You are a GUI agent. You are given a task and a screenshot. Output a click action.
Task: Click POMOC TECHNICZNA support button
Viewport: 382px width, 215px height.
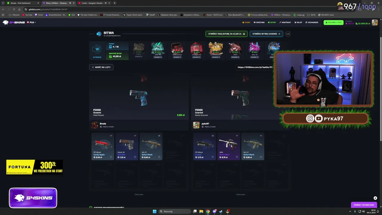click(364, 205)
